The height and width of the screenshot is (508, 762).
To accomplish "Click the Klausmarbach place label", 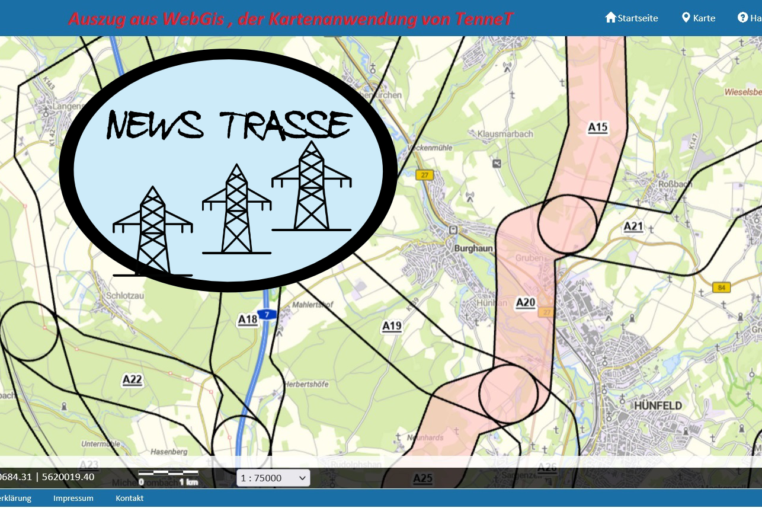I will pos(505,134).
